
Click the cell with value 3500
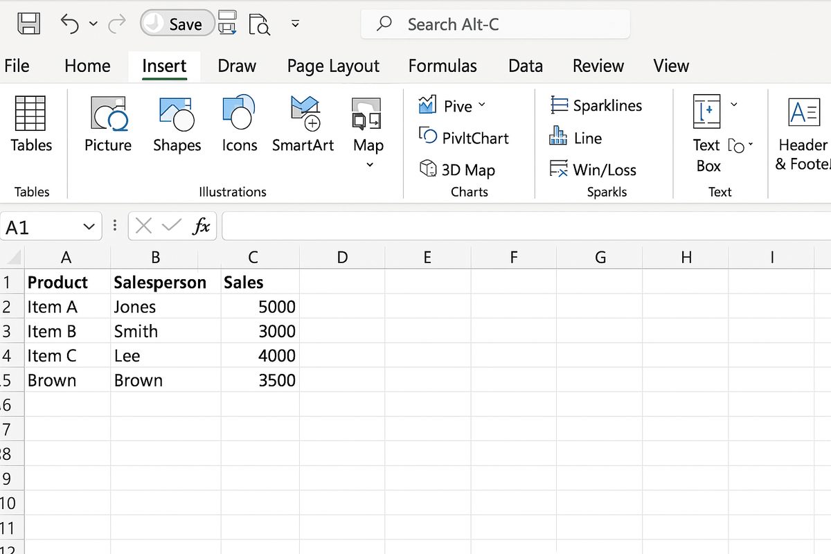(x=260, y=380)
